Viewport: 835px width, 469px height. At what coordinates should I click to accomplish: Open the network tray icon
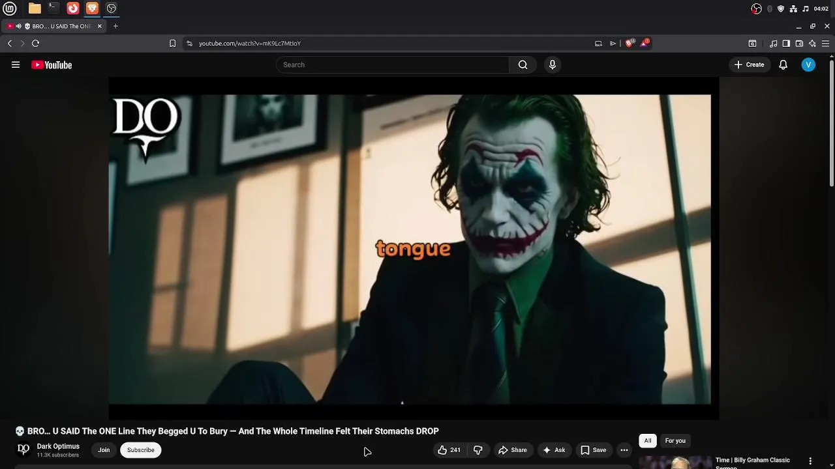click(x=793, y=8)
